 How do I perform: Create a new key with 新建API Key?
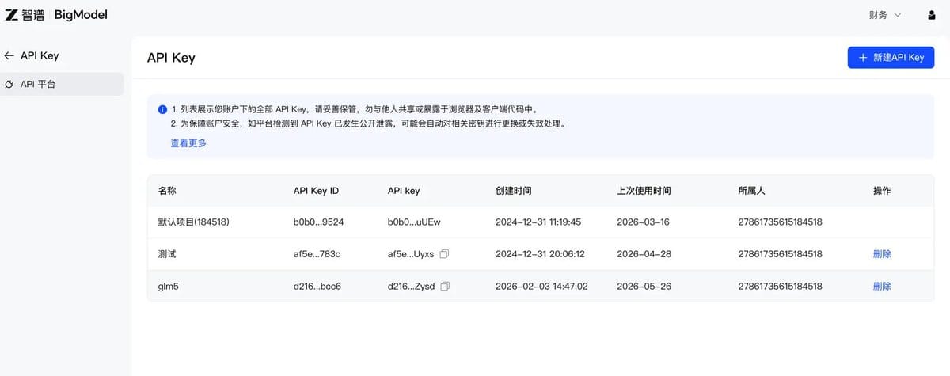pos(891,58)
